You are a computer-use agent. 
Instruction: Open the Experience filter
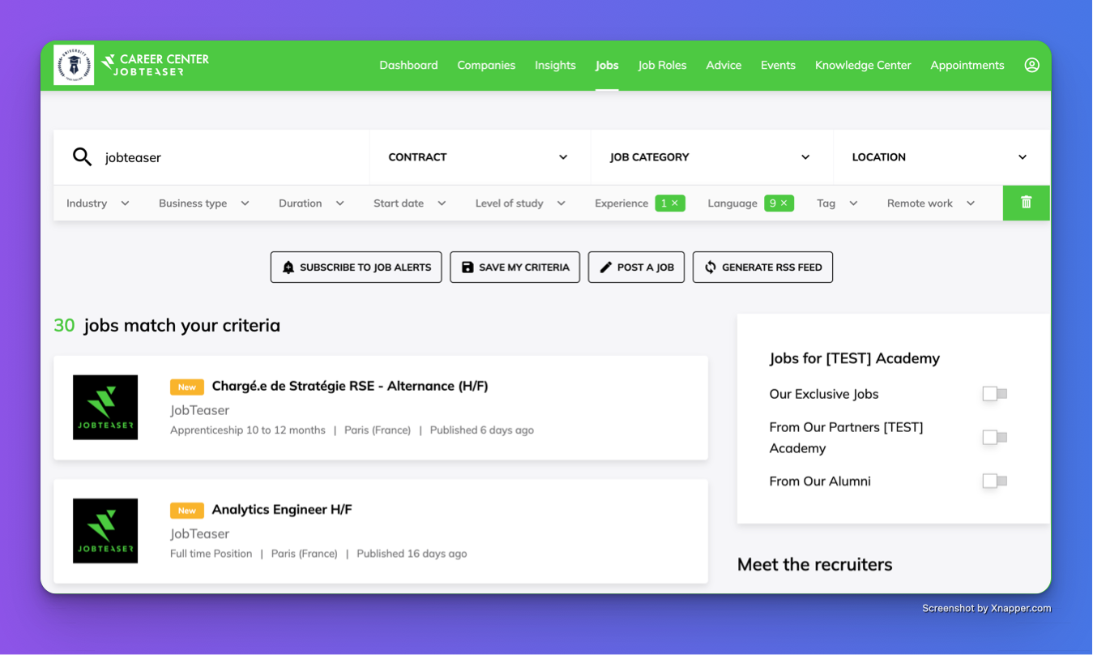[x=621, y=203]
